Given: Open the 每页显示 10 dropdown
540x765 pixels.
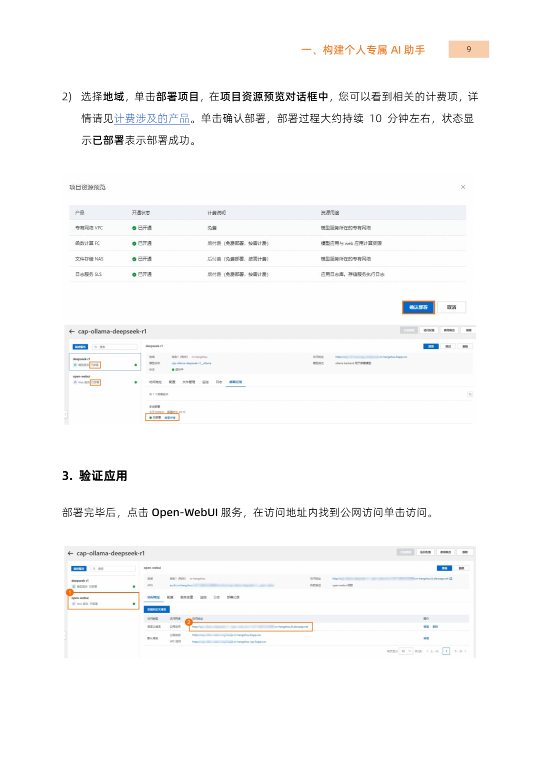Looking at the screenshot, I should pyautogui.click(x=406, y=651).
